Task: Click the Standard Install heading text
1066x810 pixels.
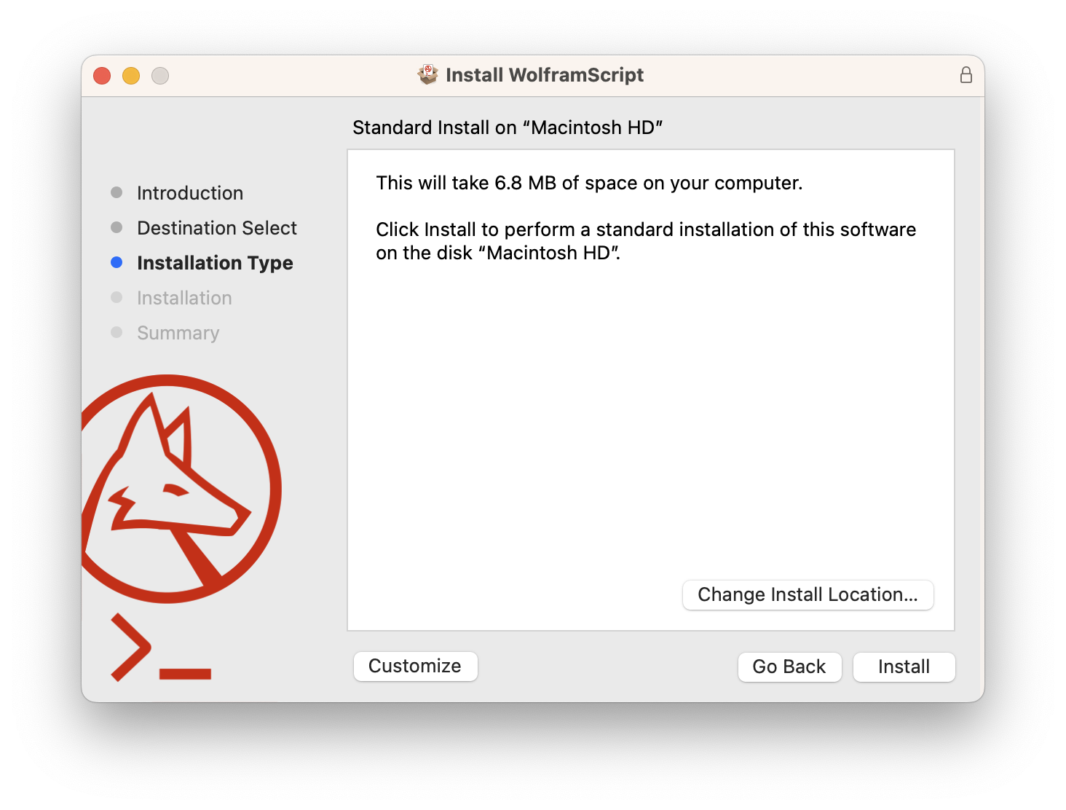Action: click(x=508, y=127)
